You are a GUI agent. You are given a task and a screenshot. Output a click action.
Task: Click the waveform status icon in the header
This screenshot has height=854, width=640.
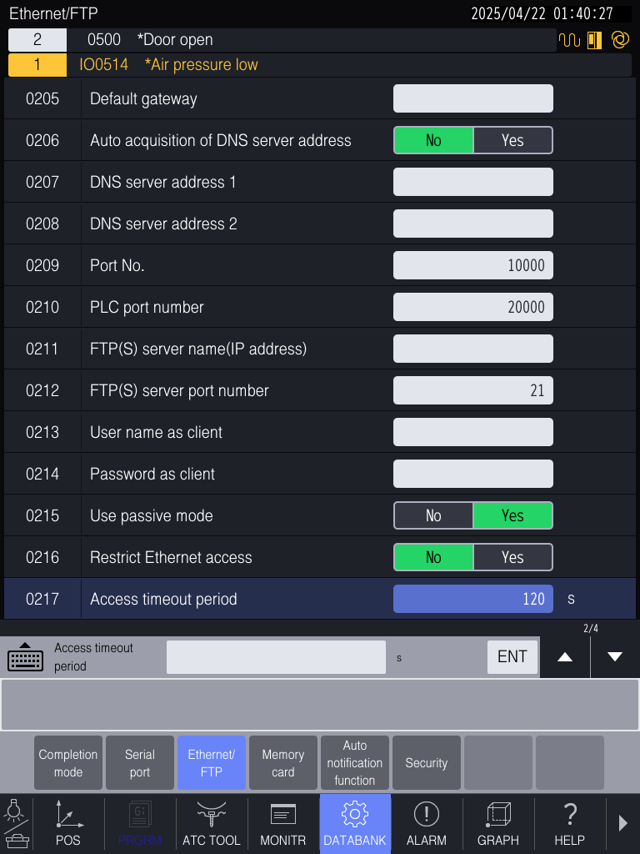pyautogui.click(x=569, y=39)
